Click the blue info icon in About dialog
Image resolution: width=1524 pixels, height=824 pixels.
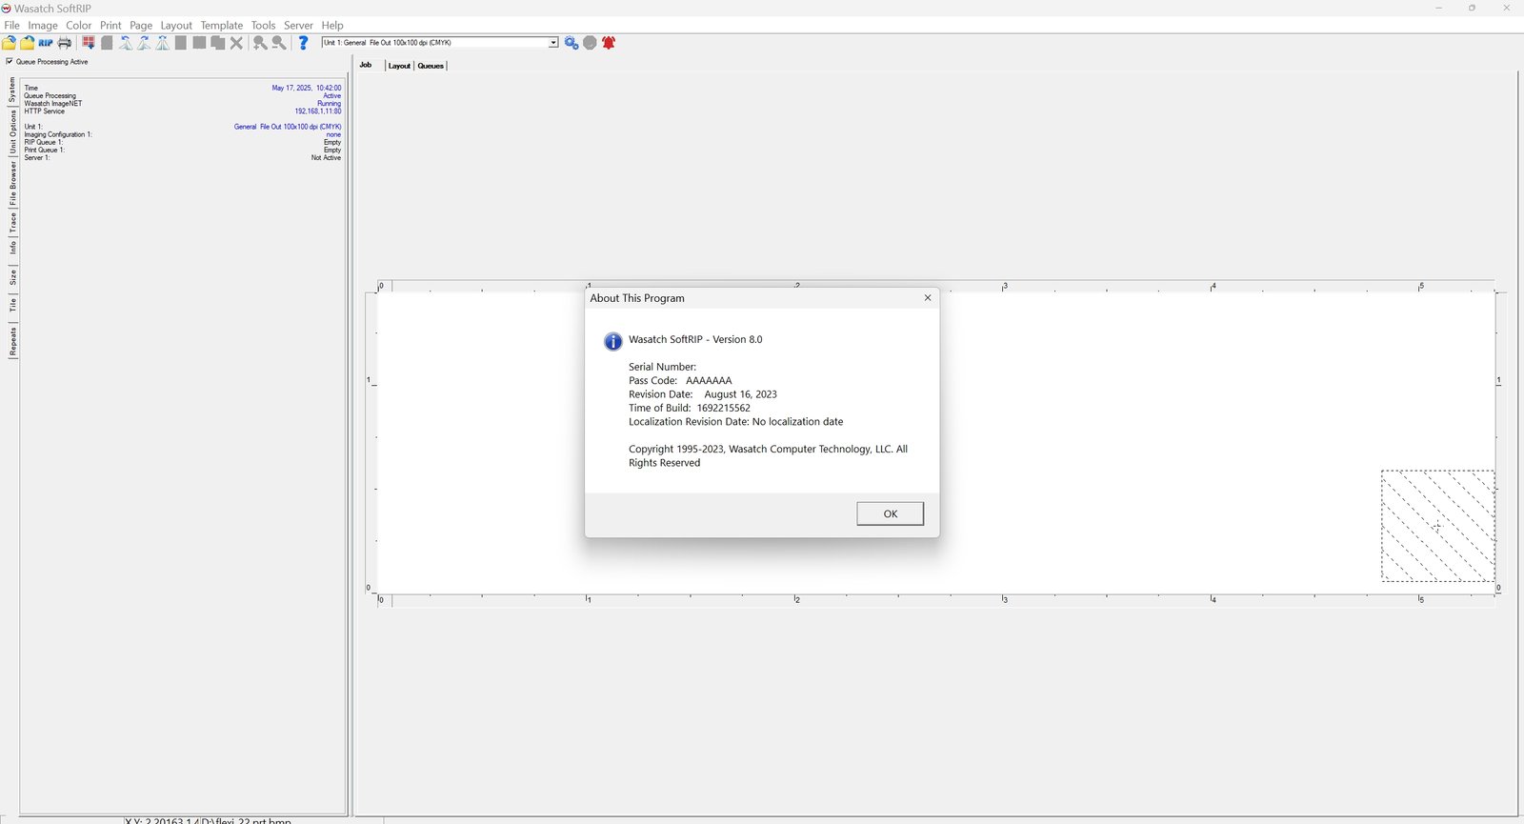pyautogui.click(x=613, y=341)
